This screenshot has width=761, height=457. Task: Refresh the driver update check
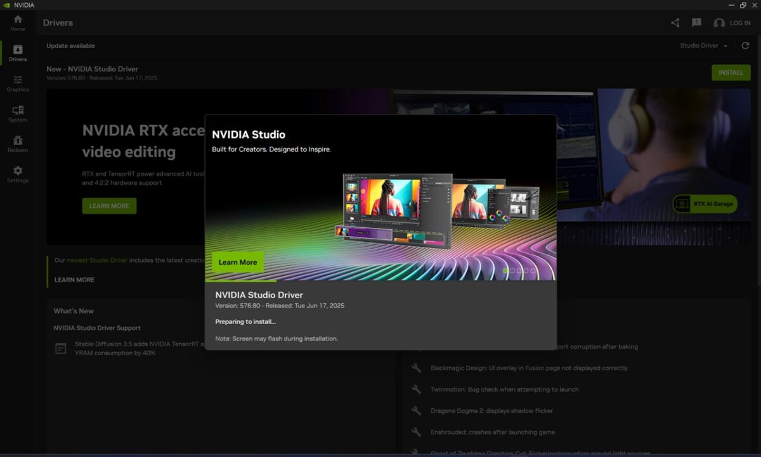745,46
